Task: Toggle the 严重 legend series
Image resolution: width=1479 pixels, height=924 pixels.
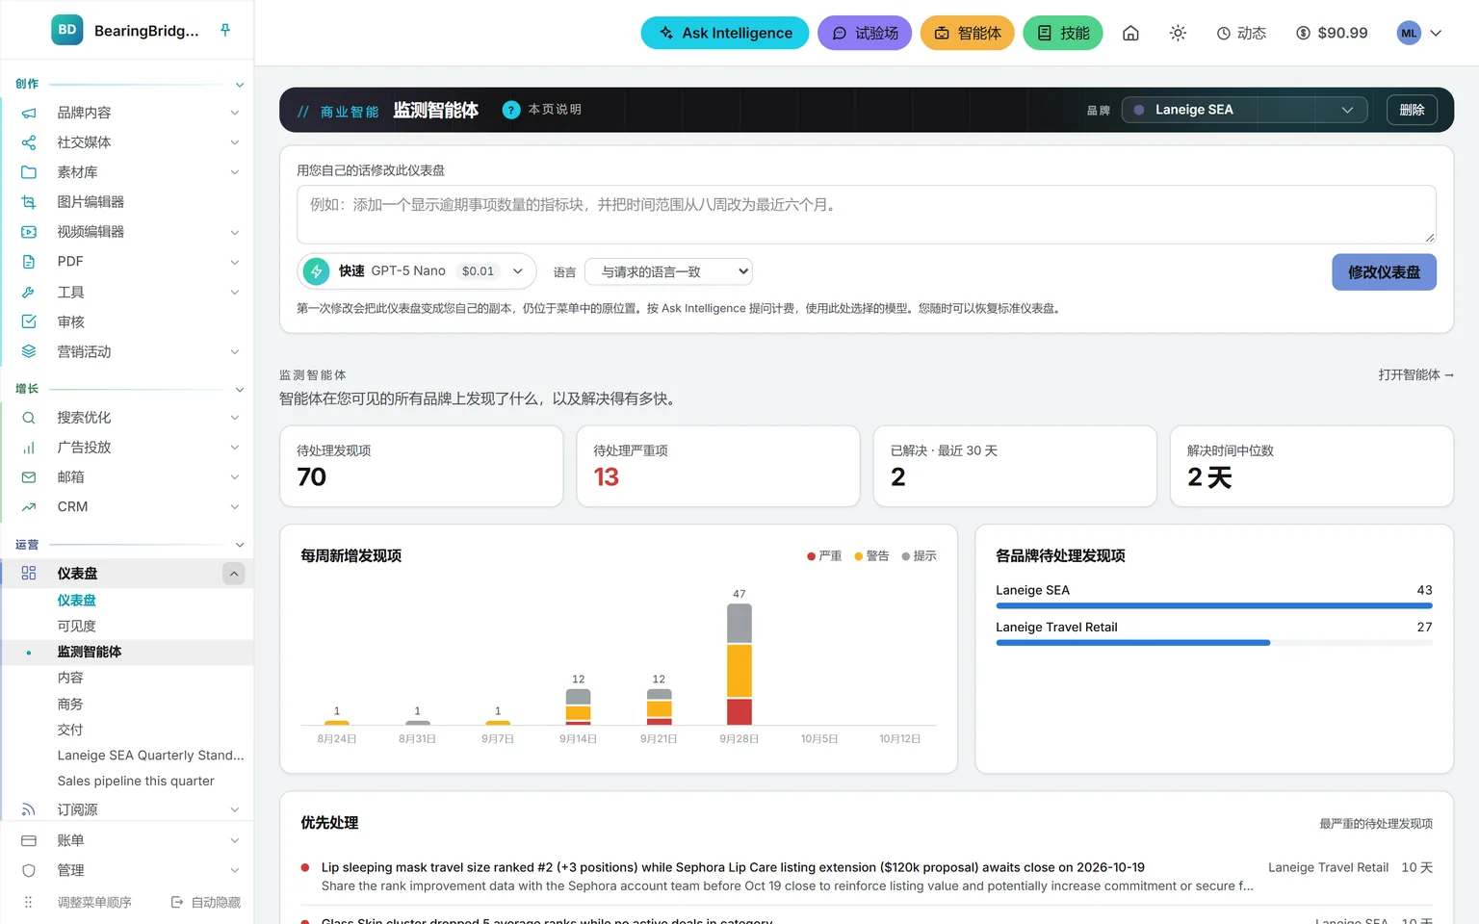Action: click(x=824, y=556)
